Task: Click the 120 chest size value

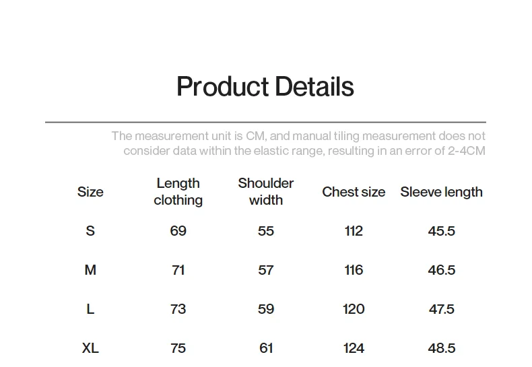Action: click(354, 309)
